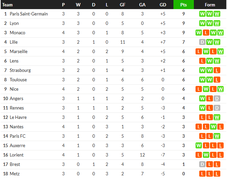Click Nantes' green W form badge
This screenshot has height=179, width=227.
point(213,127)
